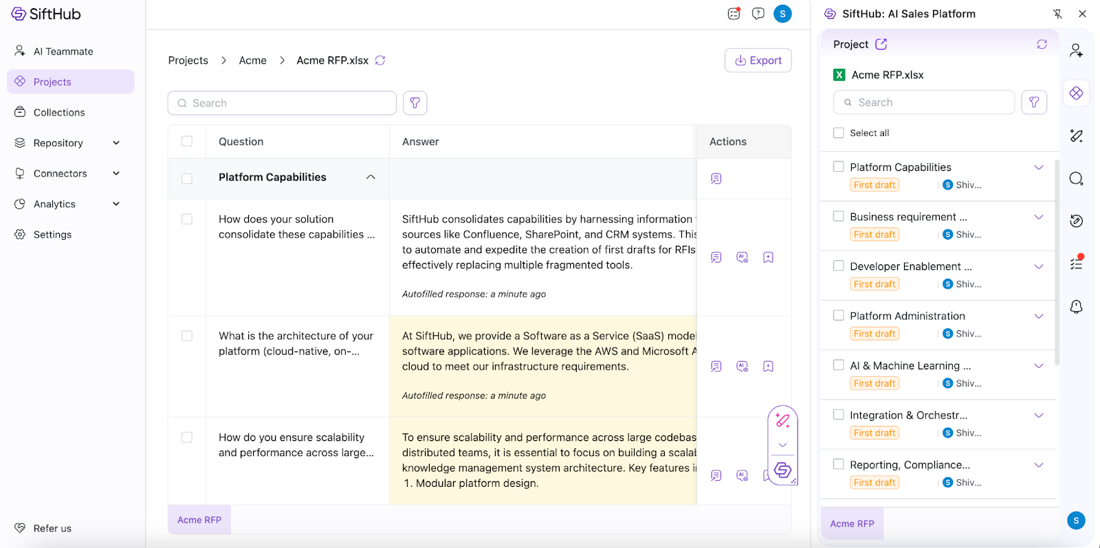This screenshot has width=1100, height=548.
Task: Collapse the Platform Capabilities section
Action: 371,177
